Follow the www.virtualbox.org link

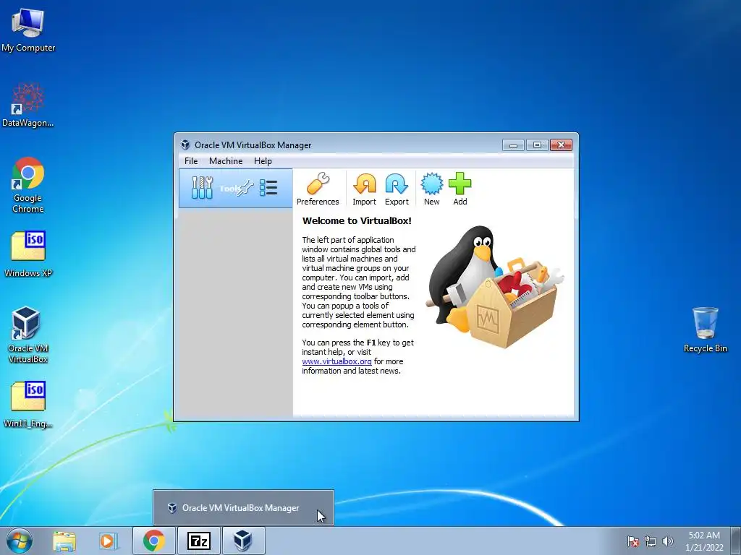coord(336,361)
